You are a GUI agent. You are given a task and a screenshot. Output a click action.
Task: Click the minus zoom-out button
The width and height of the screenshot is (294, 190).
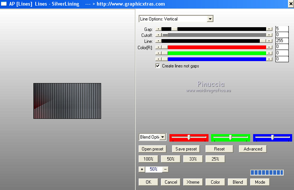point(165,170)
